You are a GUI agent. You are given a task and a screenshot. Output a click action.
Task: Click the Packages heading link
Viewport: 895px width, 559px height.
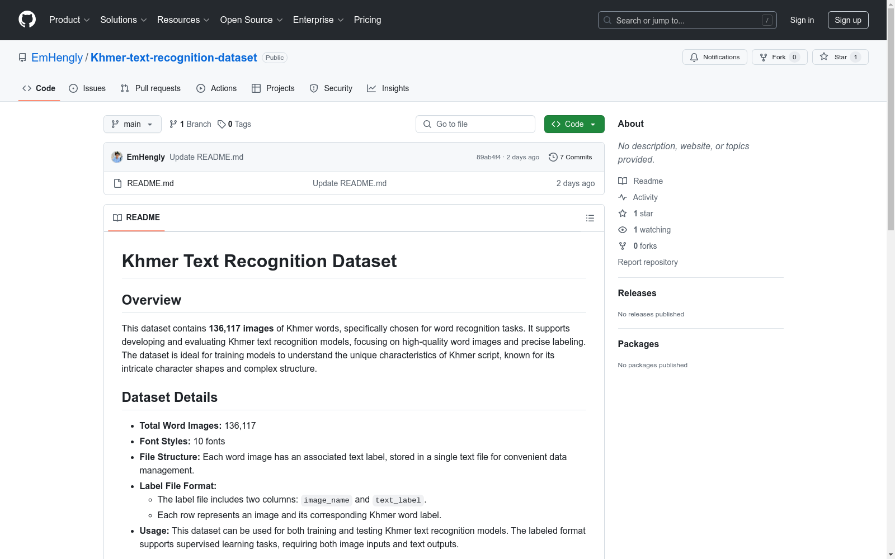[638, 344]
